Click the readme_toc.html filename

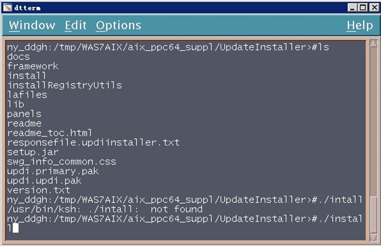click(49, 133)
